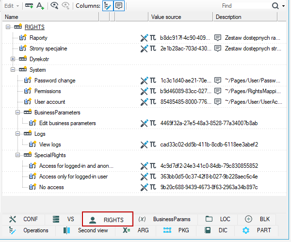291x242 pixels.
Task: Open the Second view tab
Action: (x=85, y=230)
